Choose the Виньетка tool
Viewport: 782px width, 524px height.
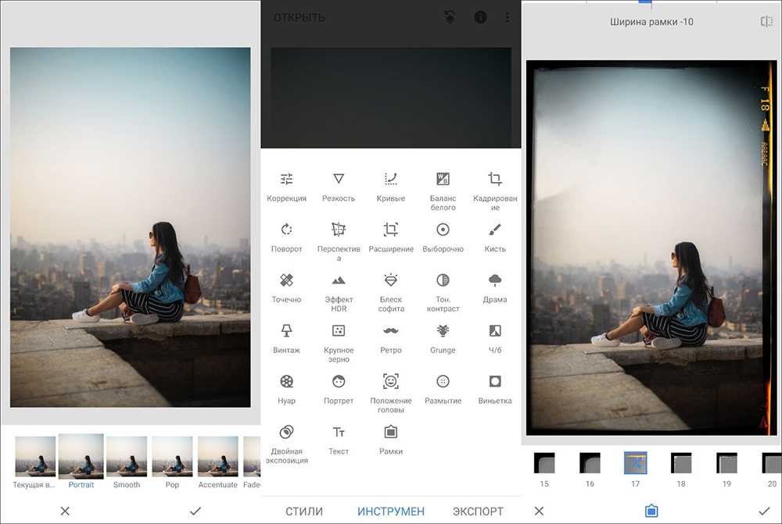[494, 389]
